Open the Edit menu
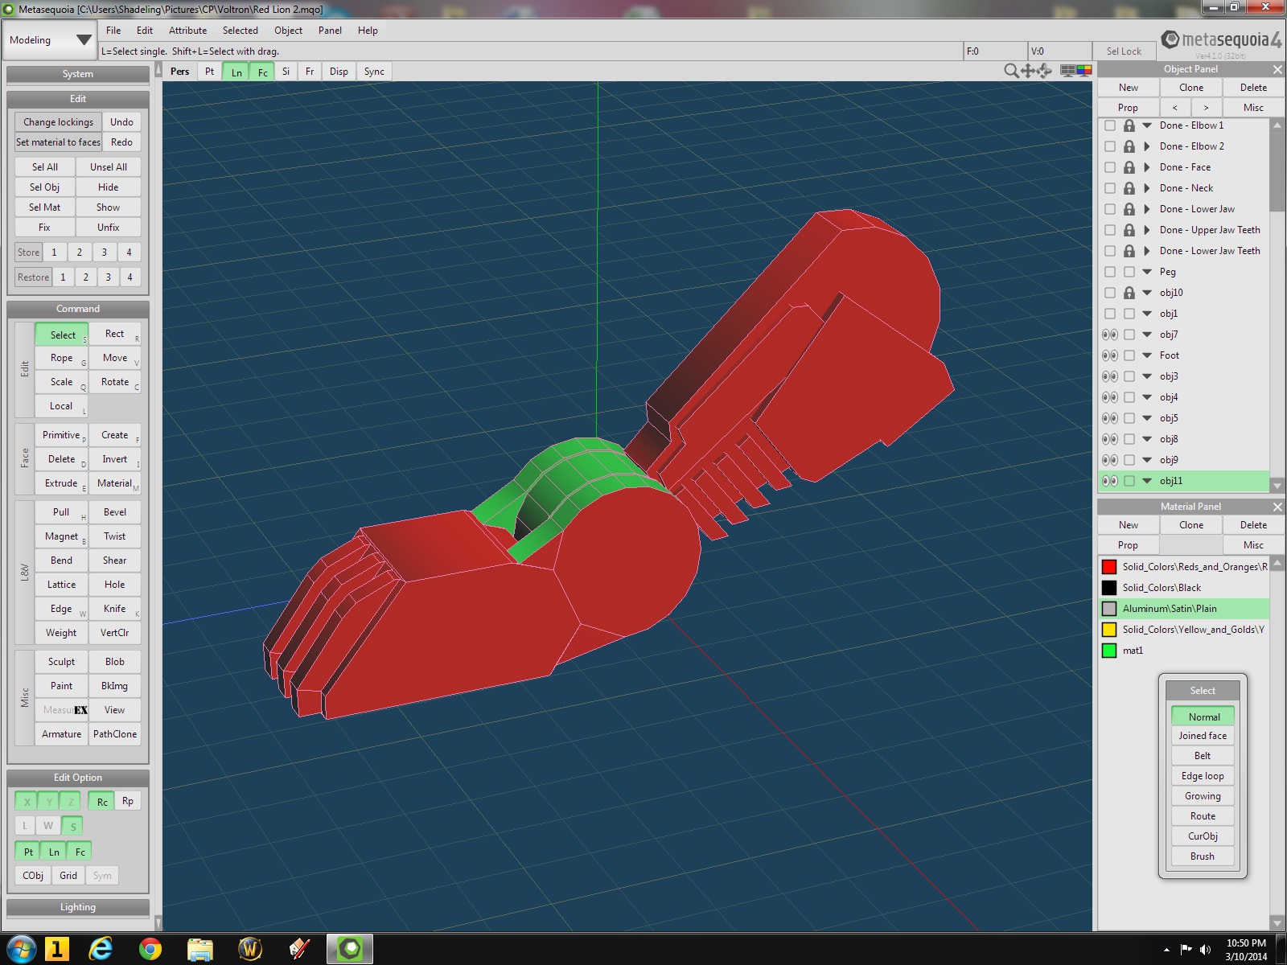The height and width of the screenshot is (965, 1287). [145, 31]
